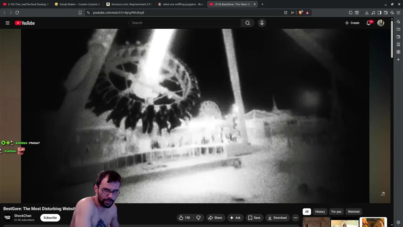Open the share-link icon in the address bar
403x227 pixels.
point(286,13)
